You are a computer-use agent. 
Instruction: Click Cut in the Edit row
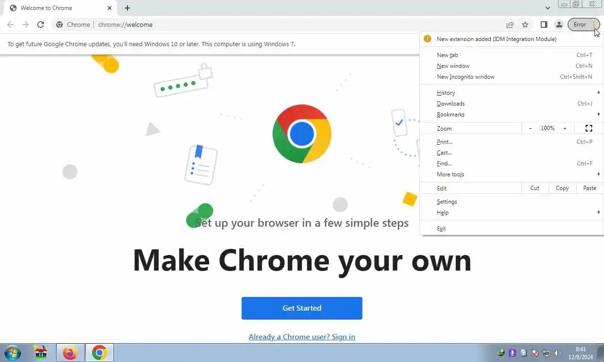(x=535, y=188)
